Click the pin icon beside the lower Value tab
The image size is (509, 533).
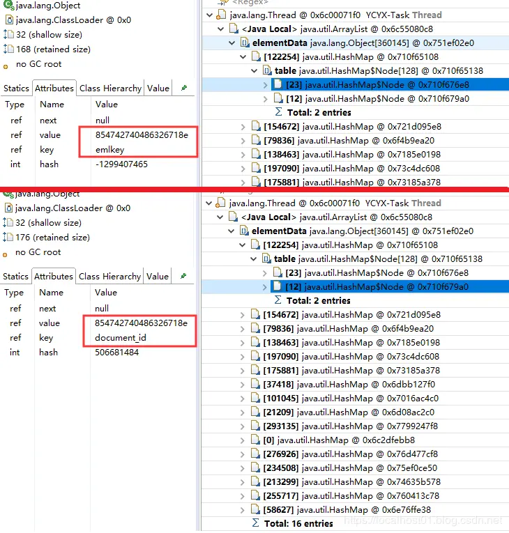click(x=183, y=276)
